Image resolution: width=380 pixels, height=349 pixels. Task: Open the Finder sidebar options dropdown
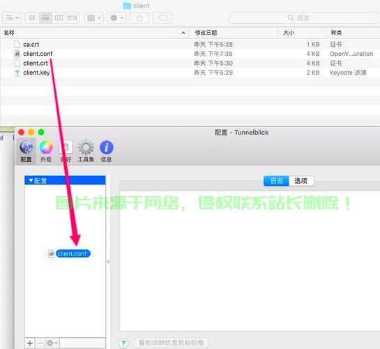(x=12, y=17)
